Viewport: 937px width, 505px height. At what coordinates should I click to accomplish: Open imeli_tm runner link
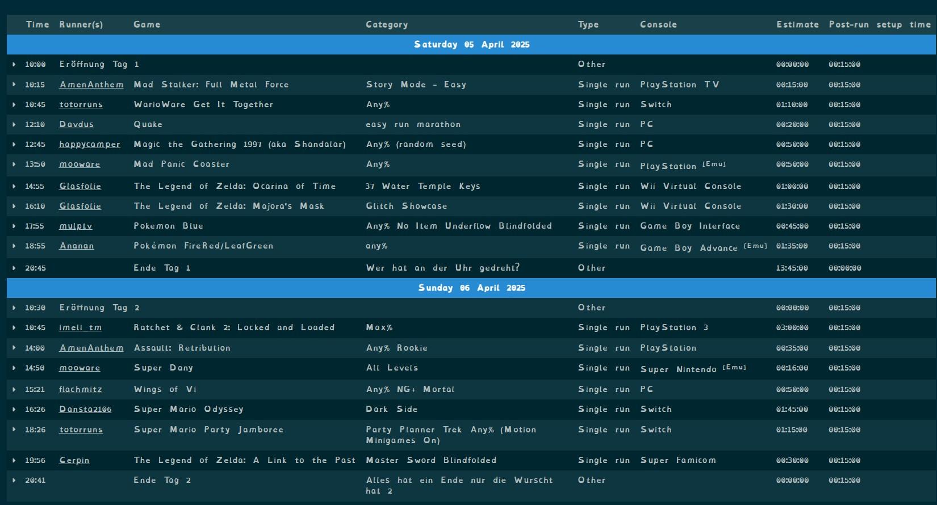click(x=81, y=327)
